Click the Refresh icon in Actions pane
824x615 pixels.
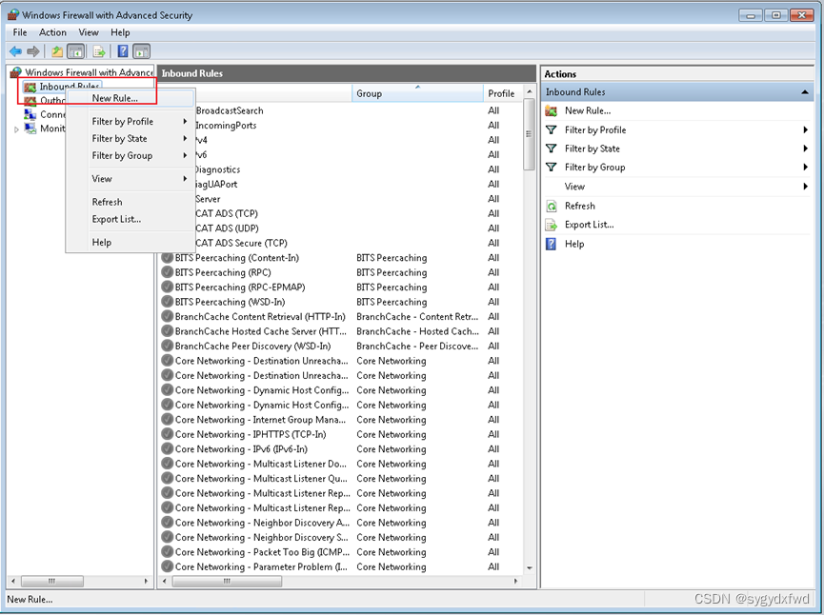coord(551,206)
